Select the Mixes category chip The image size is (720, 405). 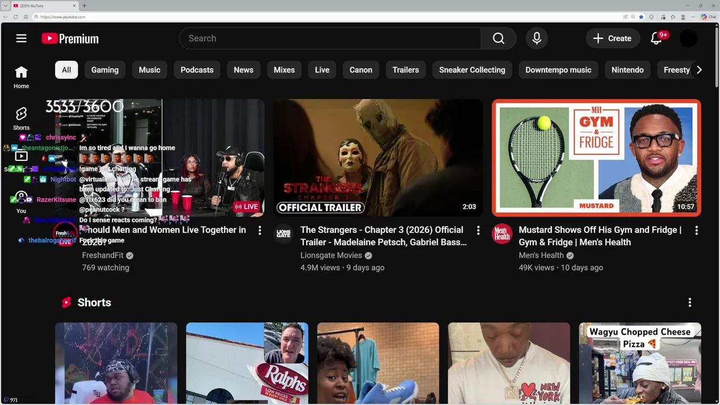click(284, 70)
